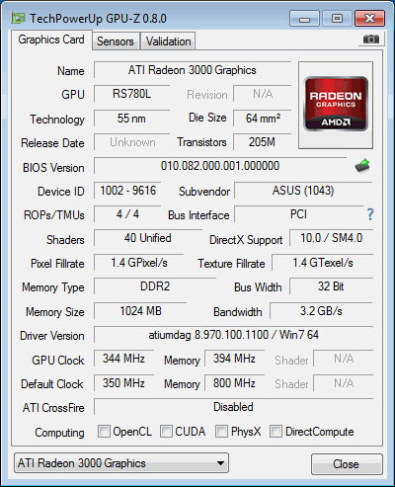Screen dimensions: 395x487
Task: Click the GPU-Z title bar app icon
Action: (18, 18)
